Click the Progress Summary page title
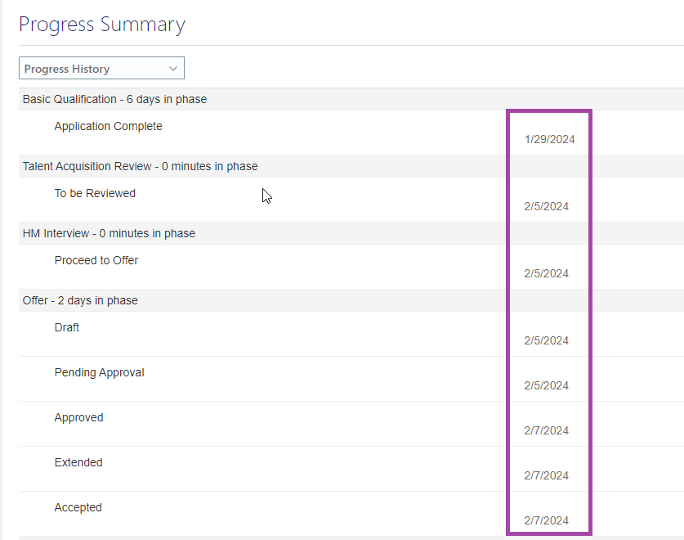 pos(101,25)
